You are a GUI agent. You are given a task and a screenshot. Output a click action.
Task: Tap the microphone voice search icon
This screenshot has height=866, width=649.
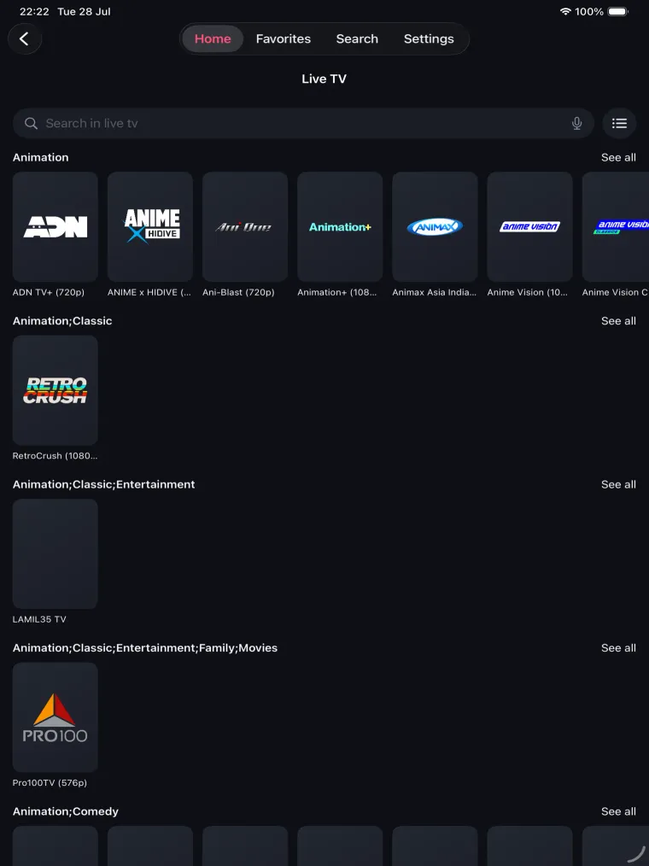(576, 123)
